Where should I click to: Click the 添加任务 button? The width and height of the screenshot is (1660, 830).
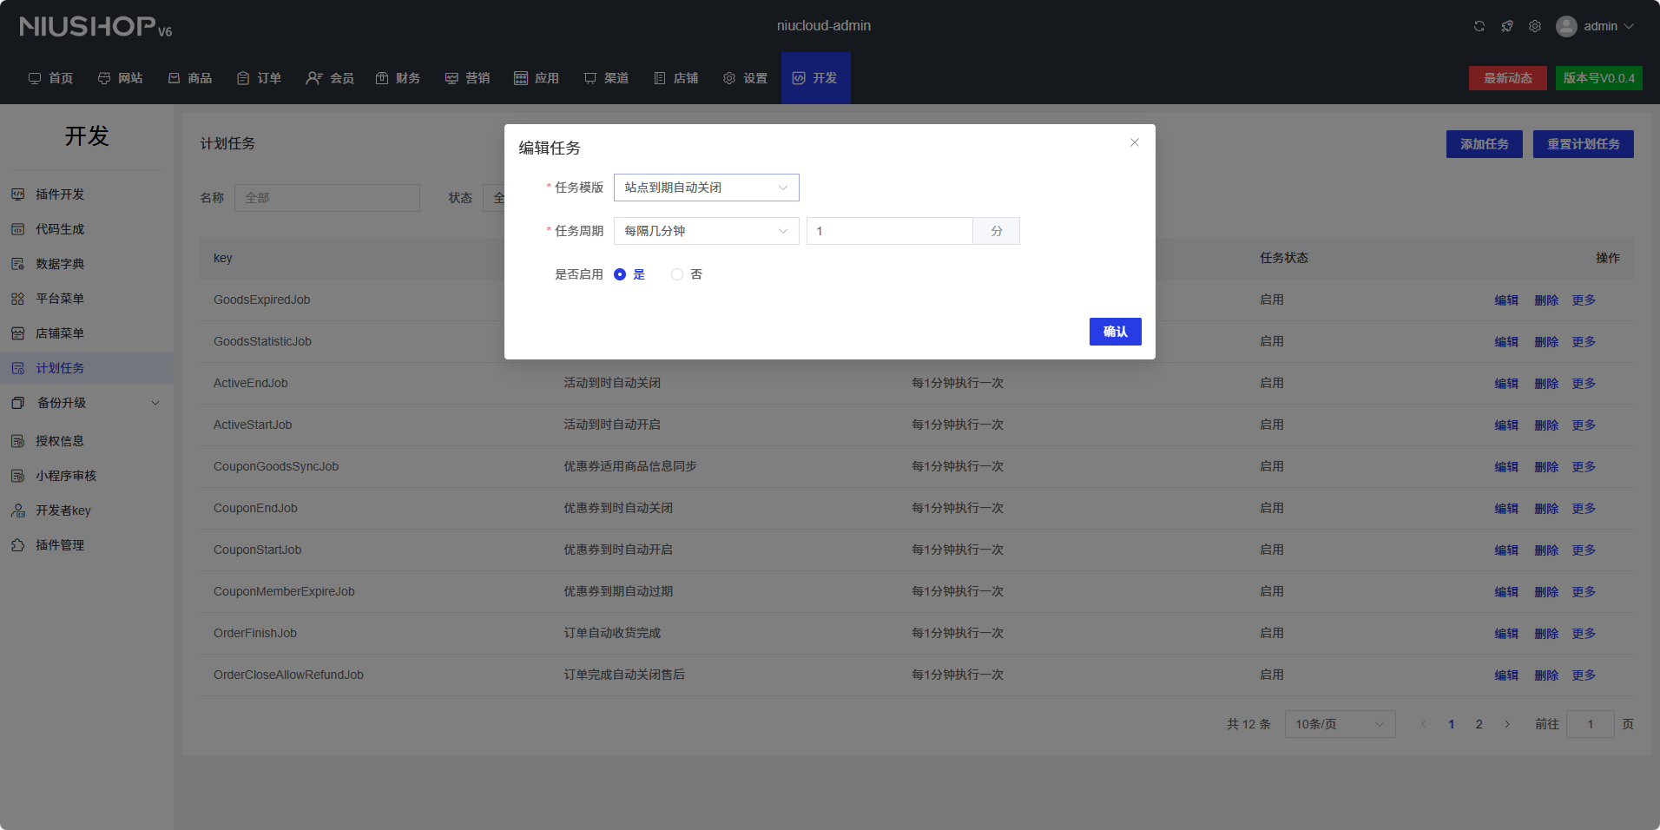coord(1484,144)
